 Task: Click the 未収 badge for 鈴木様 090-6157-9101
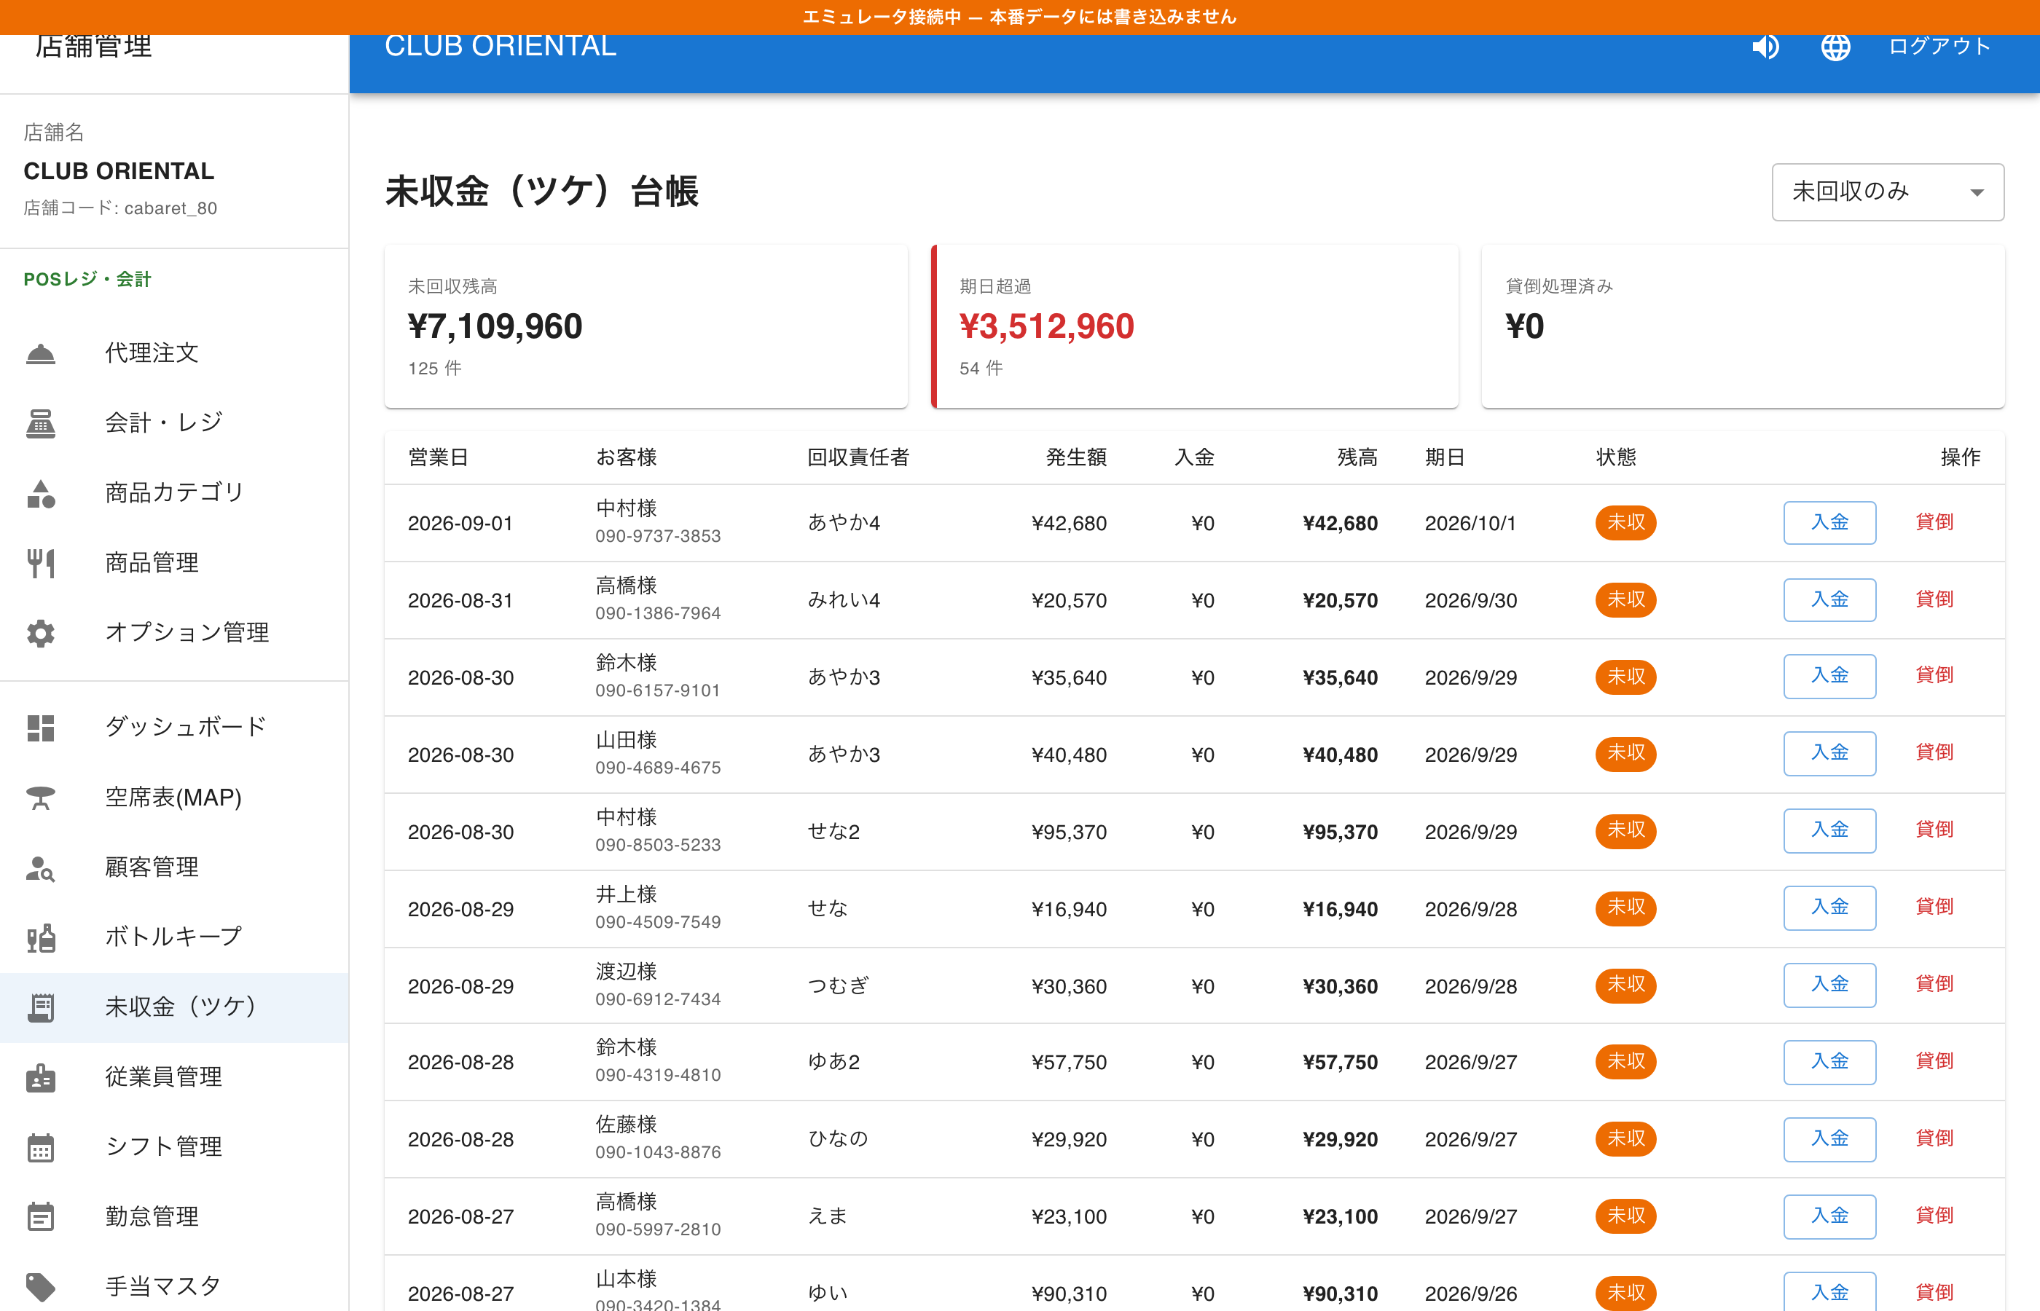tap(1625, 677)
